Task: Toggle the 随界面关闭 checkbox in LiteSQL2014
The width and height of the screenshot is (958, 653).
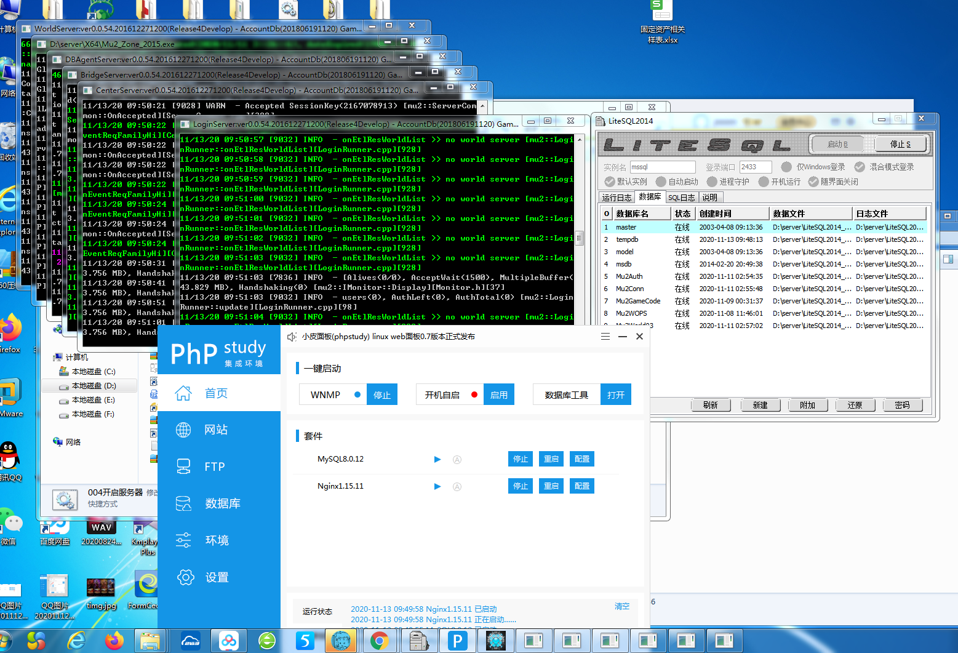Action: pos(813,182)
